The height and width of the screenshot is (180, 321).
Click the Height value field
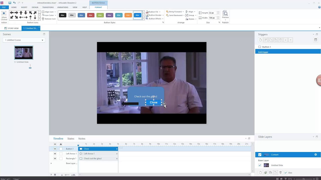click(x=212, y=13)
